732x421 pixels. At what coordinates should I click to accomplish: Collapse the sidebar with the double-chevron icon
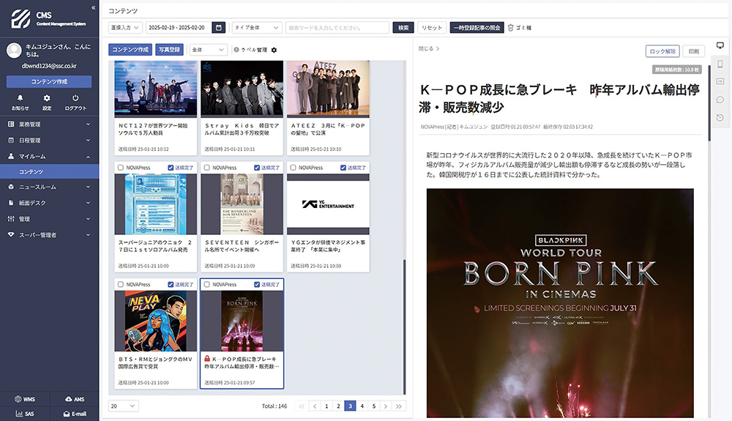coord(94,7)
